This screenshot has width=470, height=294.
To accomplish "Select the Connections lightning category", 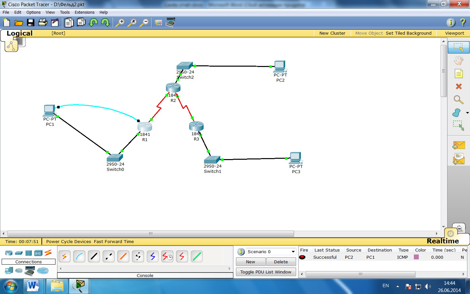I will click(48, 253).
